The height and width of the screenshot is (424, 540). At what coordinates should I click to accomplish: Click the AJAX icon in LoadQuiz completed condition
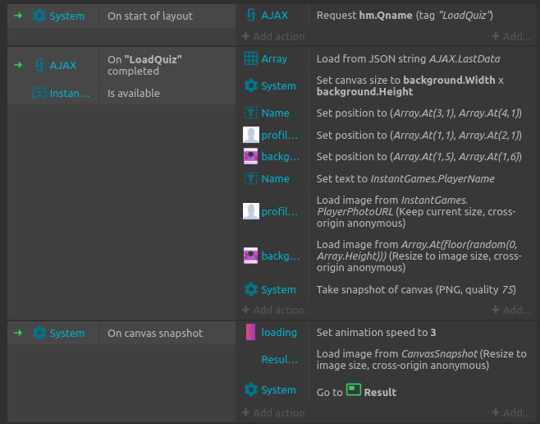coord(39,65)
